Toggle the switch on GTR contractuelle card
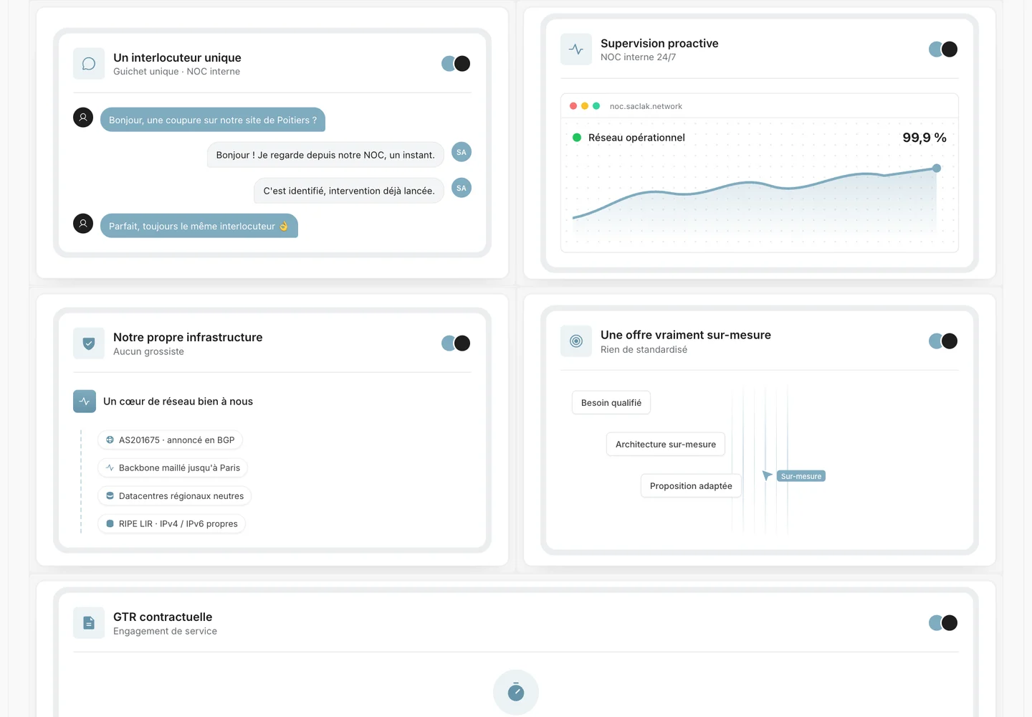1032x717 pixels. point(943,623)
